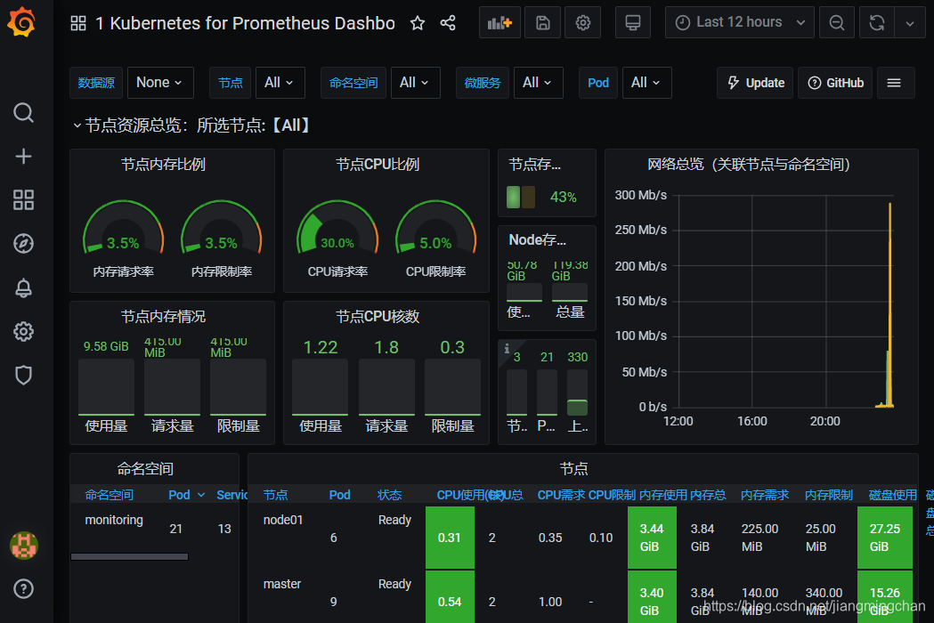Save the dashboard with disk icon
The width and height of the screenshot is (934, 623).
542,22
